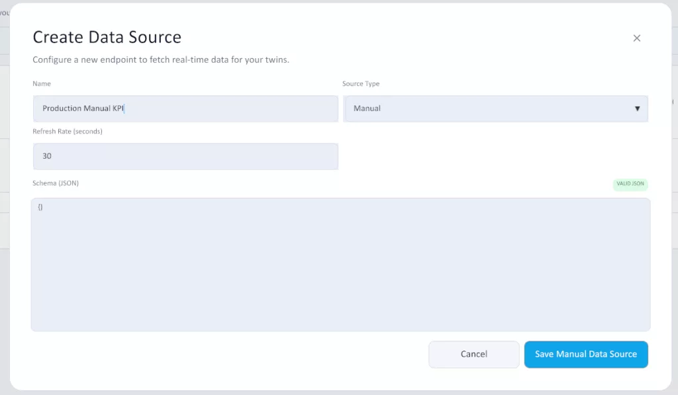This screenshot has width=678, height=395.
Task: Click the Cancel button
Action: click(474, 355)
